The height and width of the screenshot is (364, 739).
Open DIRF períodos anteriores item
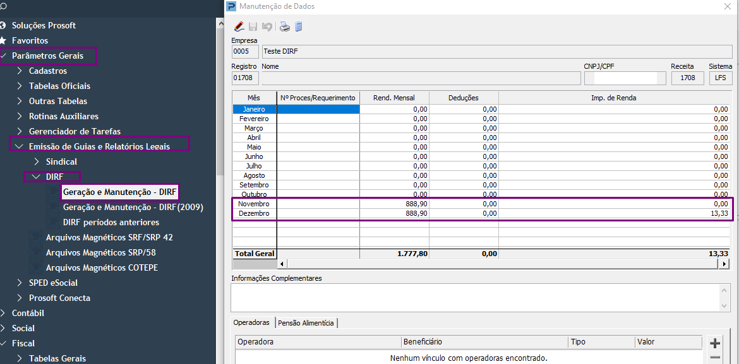(x=111, y=222)
